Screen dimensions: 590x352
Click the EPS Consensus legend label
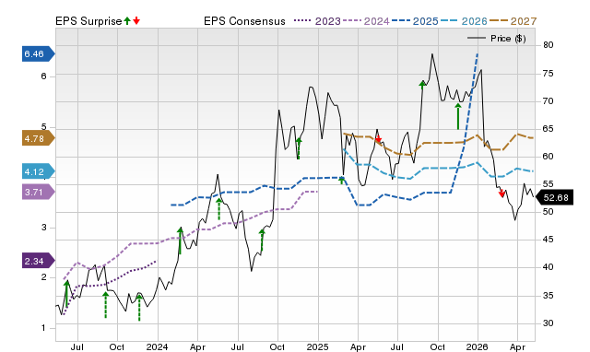[x=244, y=21]
